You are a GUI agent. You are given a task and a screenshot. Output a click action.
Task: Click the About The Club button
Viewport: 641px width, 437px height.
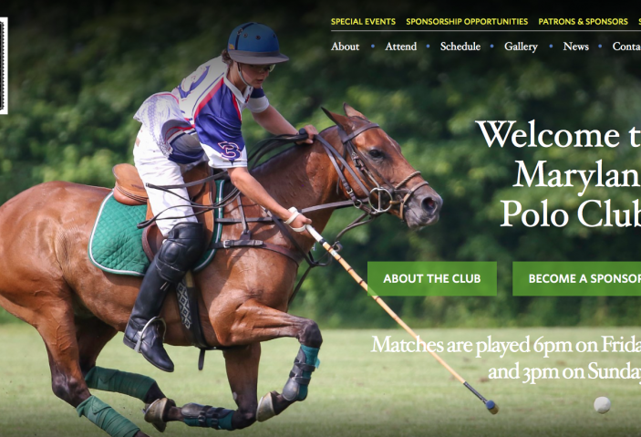[x=432, y=278]
